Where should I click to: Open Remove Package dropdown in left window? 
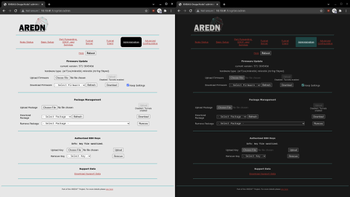85,124
